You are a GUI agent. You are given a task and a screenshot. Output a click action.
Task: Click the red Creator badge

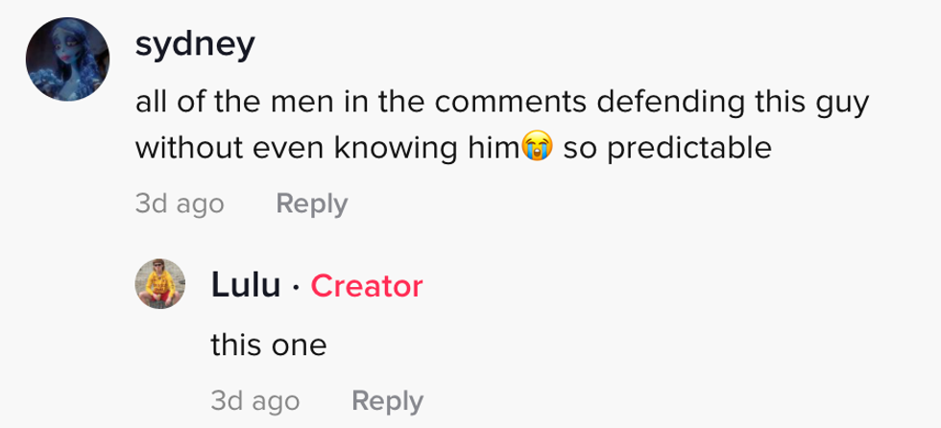[x=367, y=285]
